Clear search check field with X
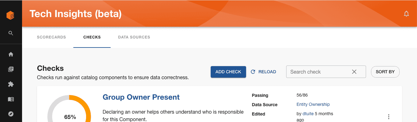The width and height of the screenshot is (417, 122). 354,72
